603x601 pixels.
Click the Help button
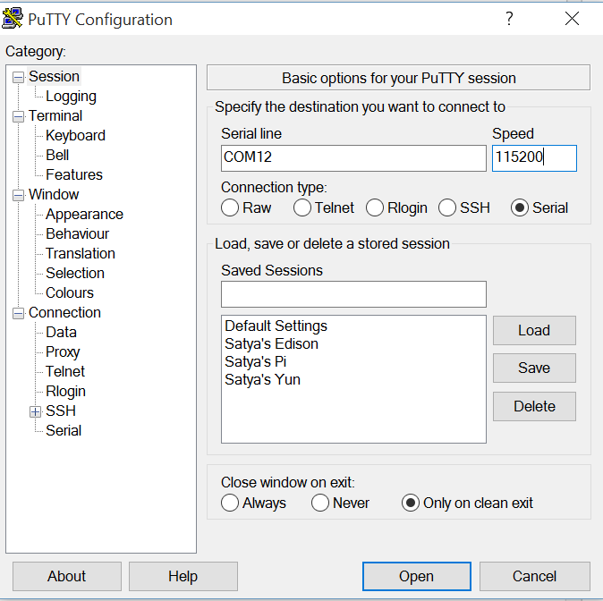(x=183, y=576)
